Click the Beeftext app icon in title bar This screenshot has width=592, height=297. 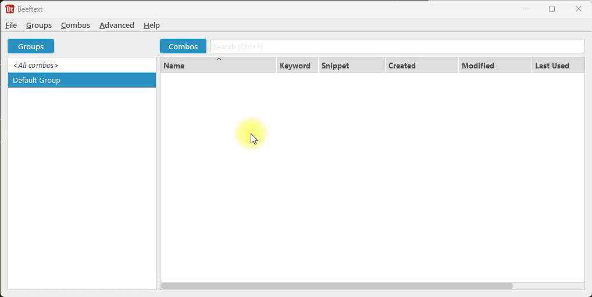pos(10,9)
